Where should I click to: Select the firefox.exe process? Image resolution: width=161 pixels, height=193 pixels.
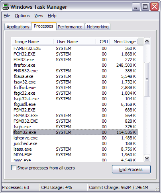tap(76, 65)
